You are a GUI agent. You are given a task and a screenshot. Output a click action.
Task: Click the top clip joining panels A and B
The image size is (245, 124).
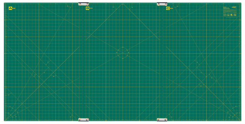(x=83, y=4)
